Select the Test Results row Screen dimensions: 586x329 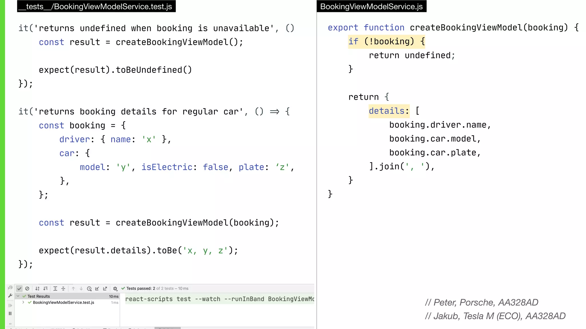tap(68, 296)
